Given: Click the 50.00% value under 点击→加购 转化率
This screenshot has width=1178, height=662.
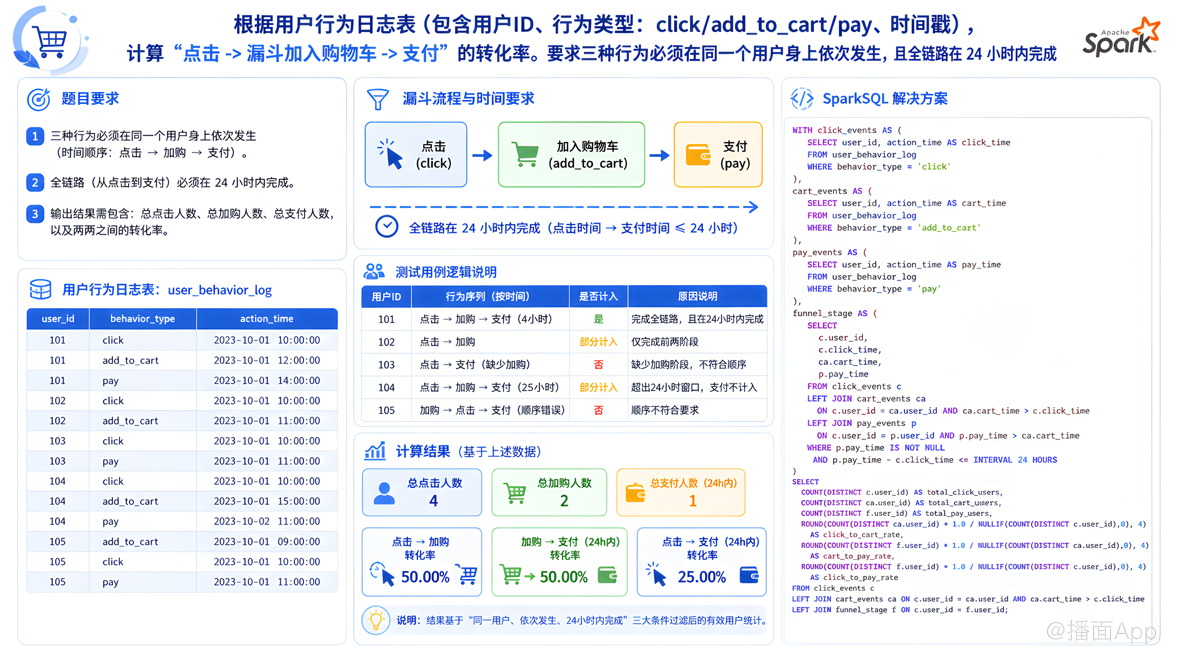Looking at the screenshot, I should point(425,576).
